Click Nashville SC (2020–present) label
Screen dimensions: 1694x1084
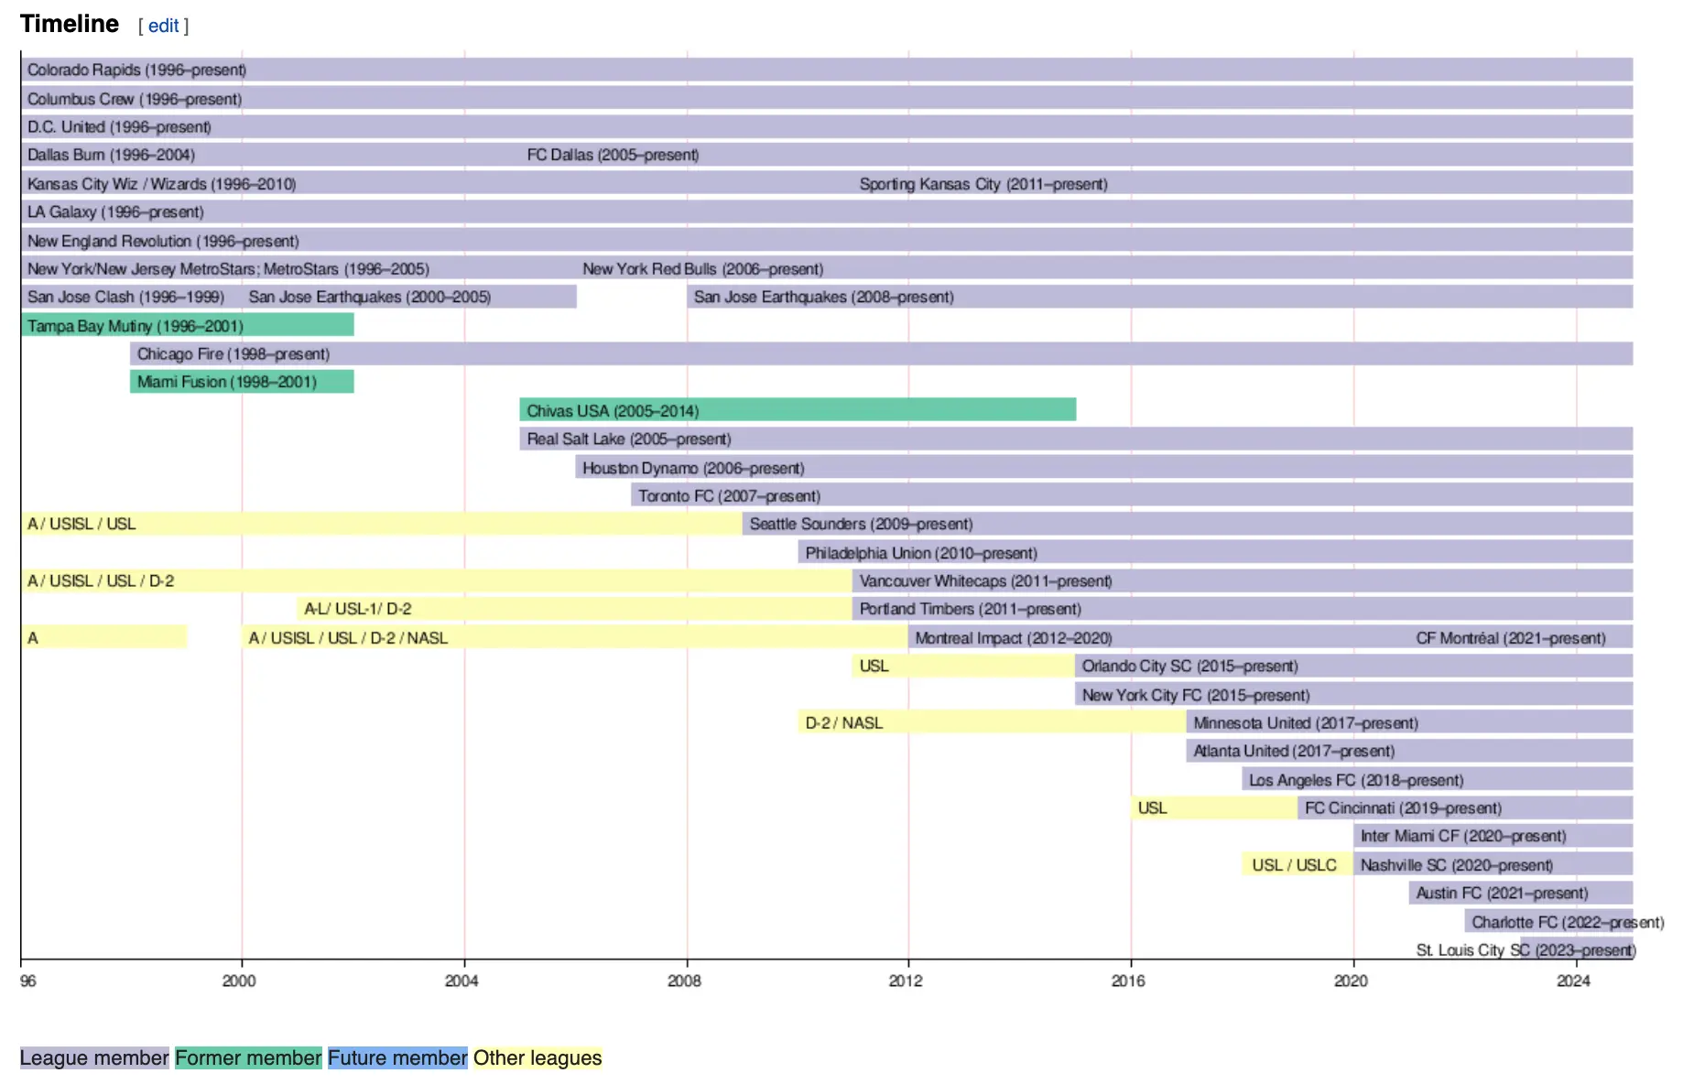coord(1457,865)
